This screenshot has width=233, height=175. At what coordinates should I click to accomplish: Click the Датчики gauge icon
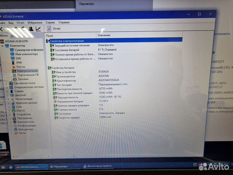[15, 79]
